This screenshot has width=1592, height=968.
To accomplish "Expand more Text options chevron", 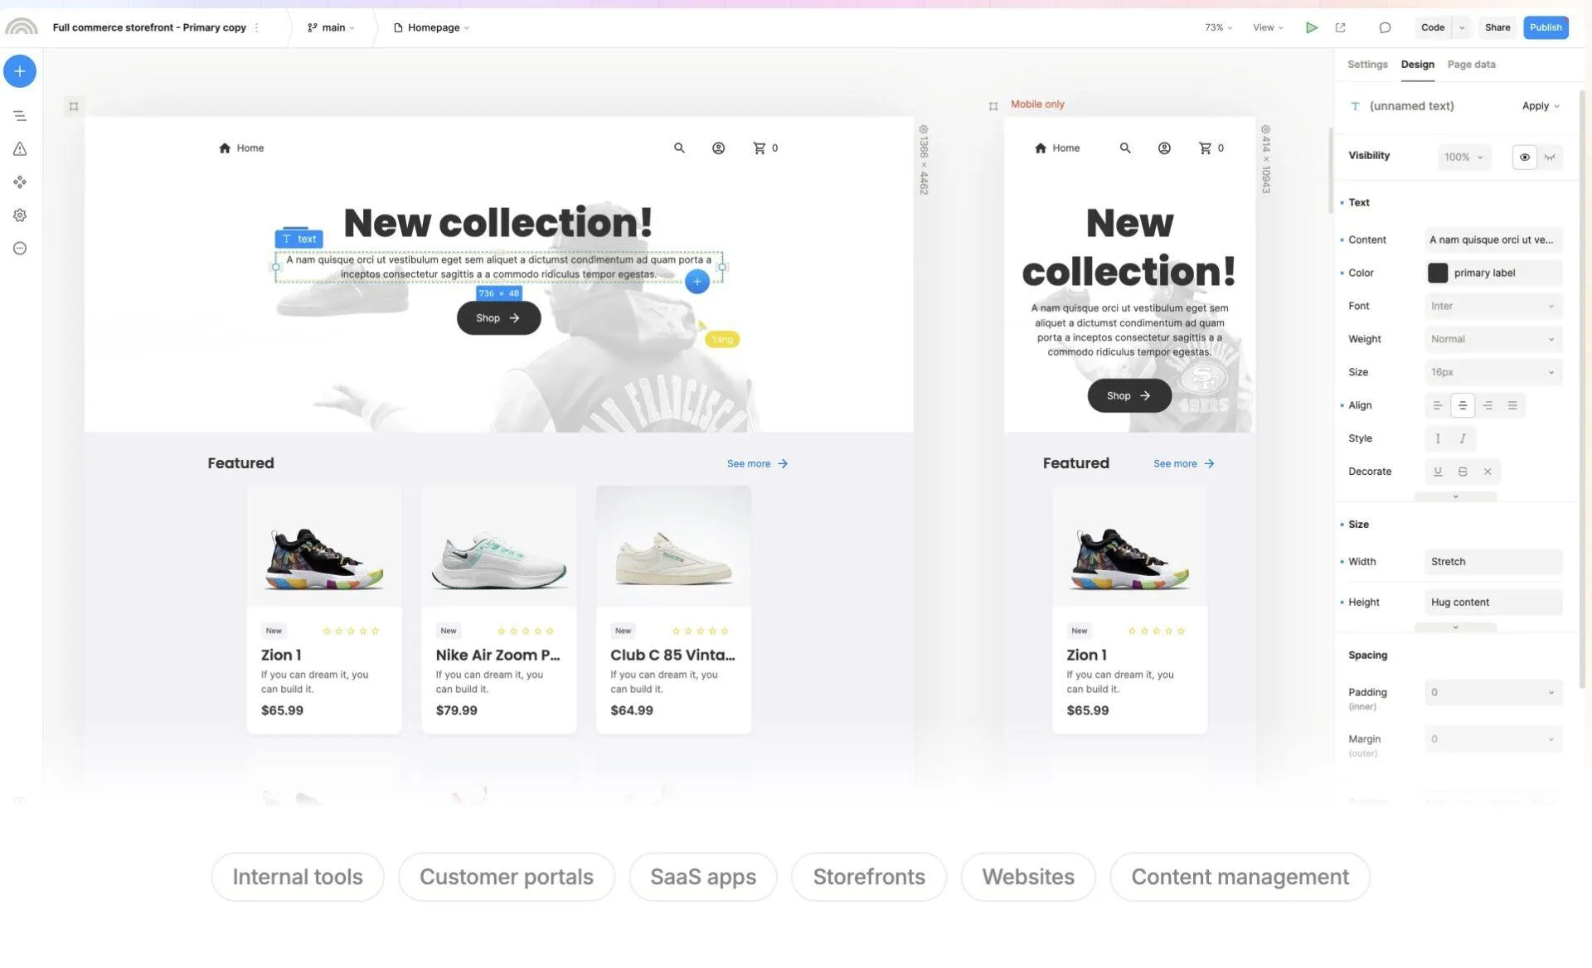I will (1455, 496).
